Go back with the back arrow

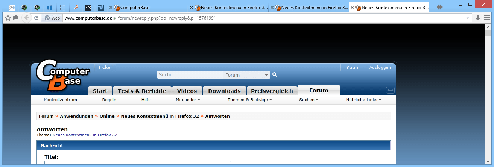[26, 18]
